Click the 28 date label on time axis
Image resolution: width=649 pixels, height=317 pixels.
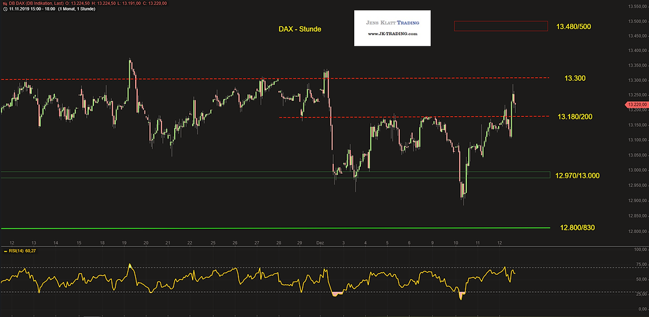(279, 243)
